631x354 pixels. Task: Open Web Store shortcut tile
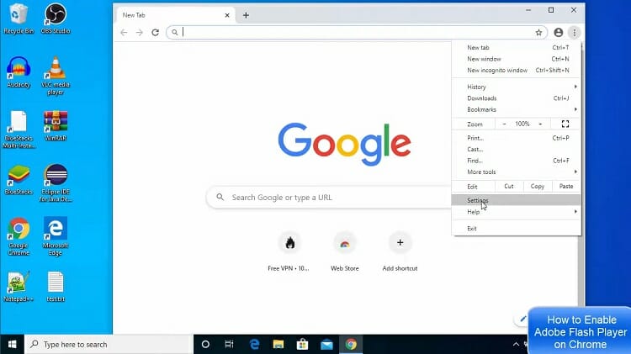click(x=344, y=251)
